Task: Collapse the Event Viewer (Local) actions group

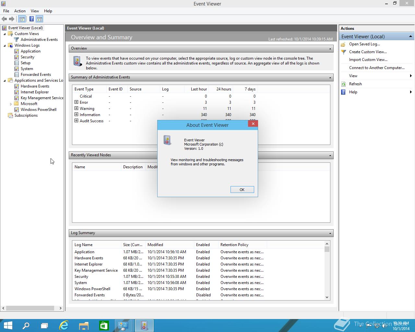Action: [410, 36]
